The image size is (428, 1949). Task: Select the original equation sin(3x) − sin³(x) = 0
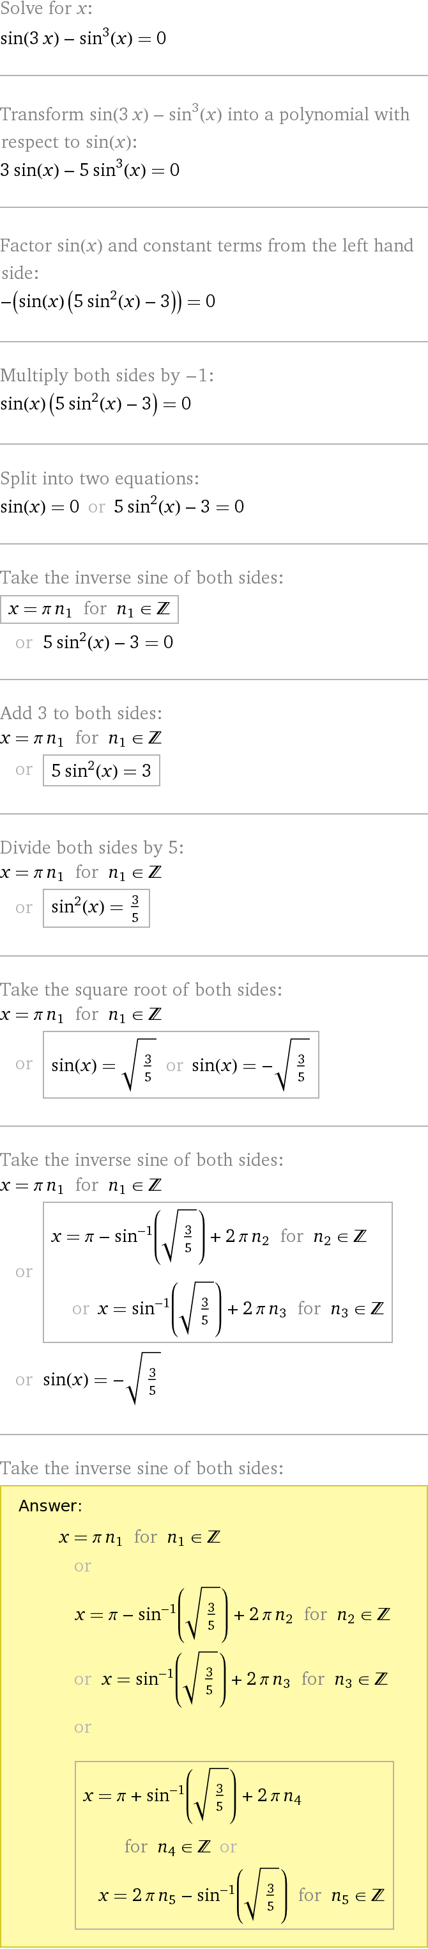[x=83, y=38]
